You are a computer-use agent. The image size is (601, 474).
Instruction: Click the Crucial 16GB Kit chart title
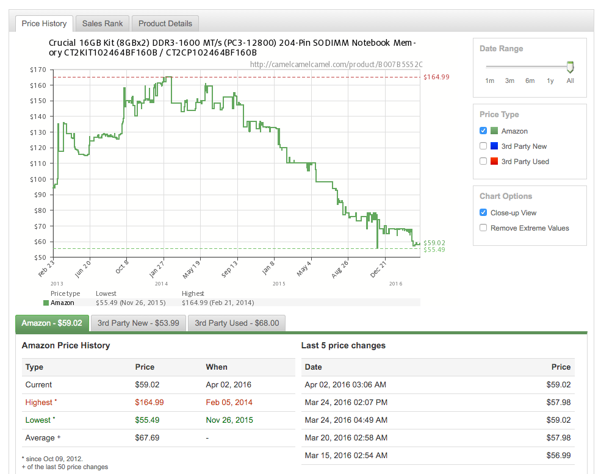(x=232, y=48)
